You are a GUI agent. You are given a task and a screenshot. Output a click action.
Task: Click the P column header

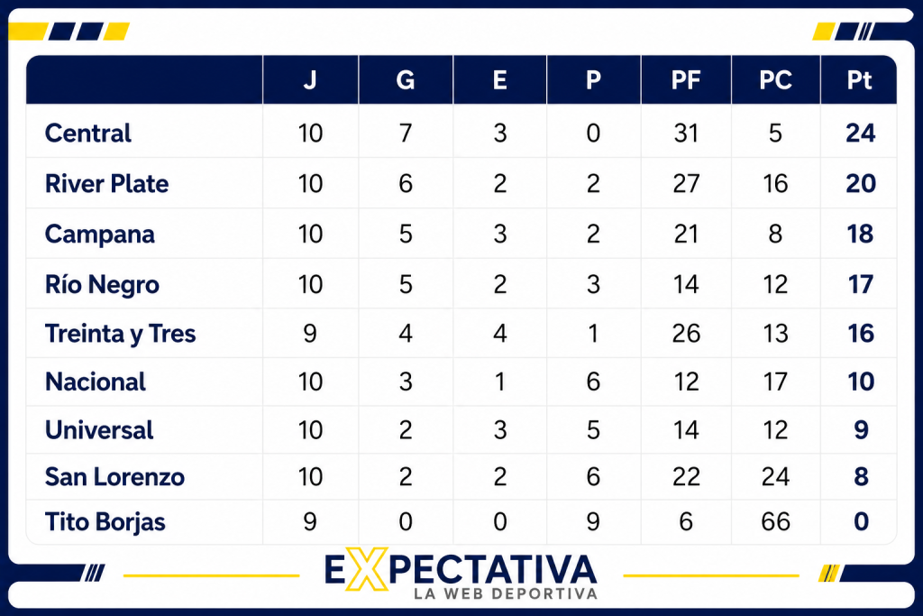(x=593, y=80)
